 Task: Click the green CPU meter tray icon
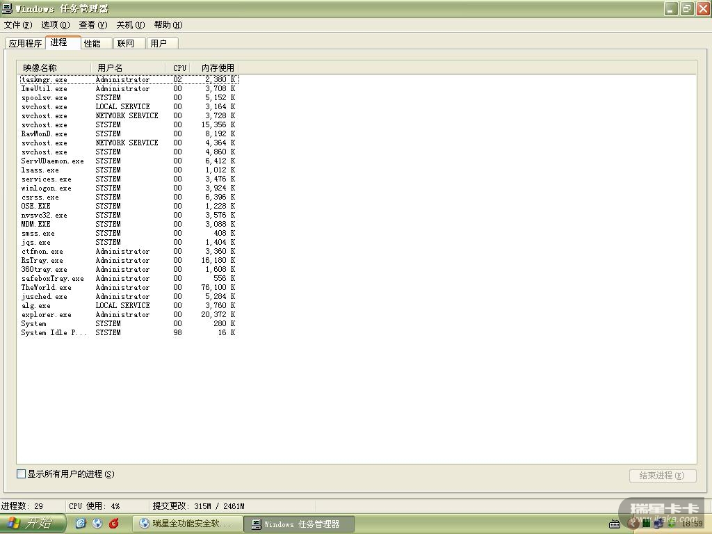(x=646, y=524)
